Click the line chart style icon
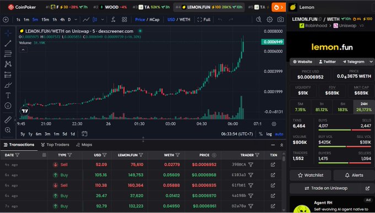This screenshot has height=213, width=375. (x=86, y=20)
